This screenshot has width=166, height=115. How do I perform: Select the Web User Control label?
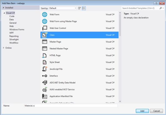[x=58, y=28]
